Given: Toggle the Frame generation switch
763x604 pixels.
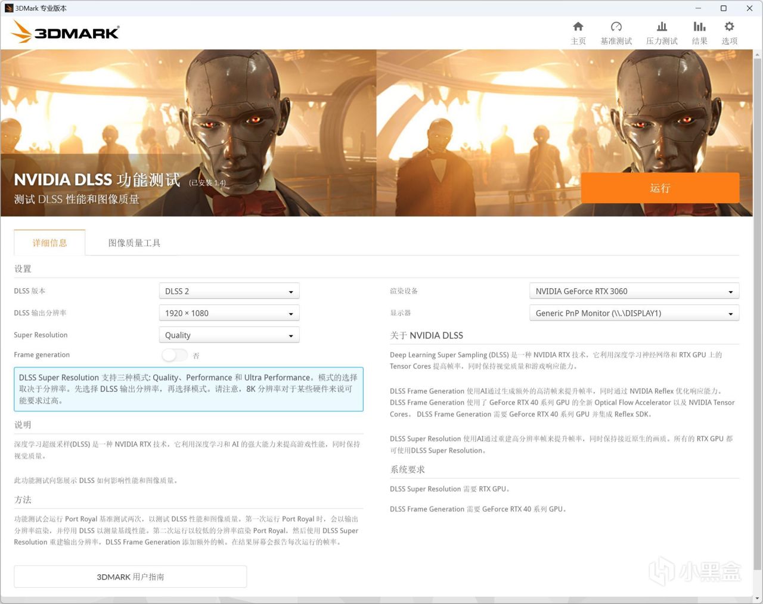Looking at the screenshot, I should click(175, 355).
